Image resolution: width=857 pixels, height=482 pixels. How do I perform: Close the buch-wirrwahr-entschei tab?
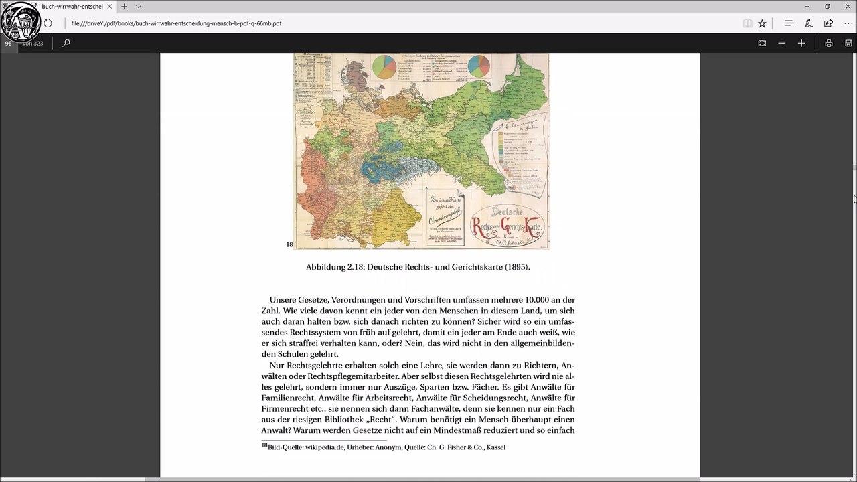pyautogui.click(x=109, y=7)
